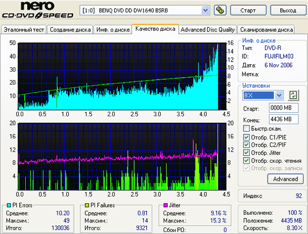
Task: Open the Advanced Disc Quality tab
Action: [208, 29]
